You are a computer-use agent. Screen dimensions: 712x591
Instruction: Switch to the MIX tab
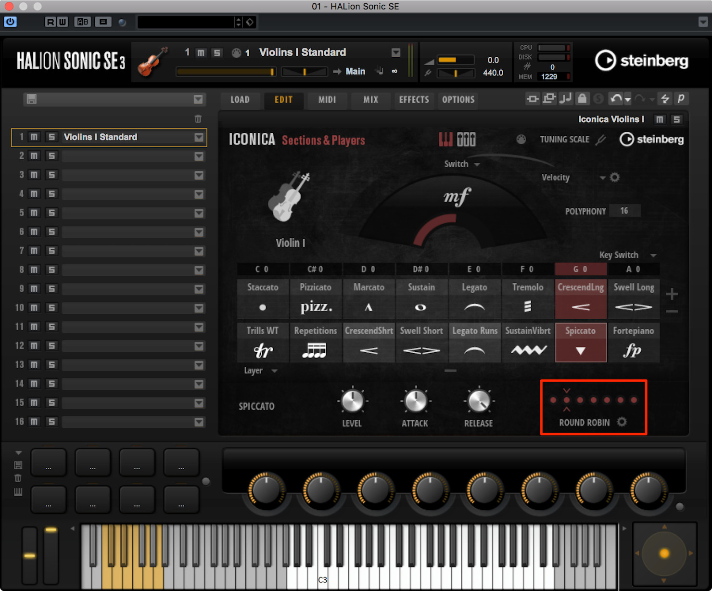pyautogui.click(x=370, y=100)
